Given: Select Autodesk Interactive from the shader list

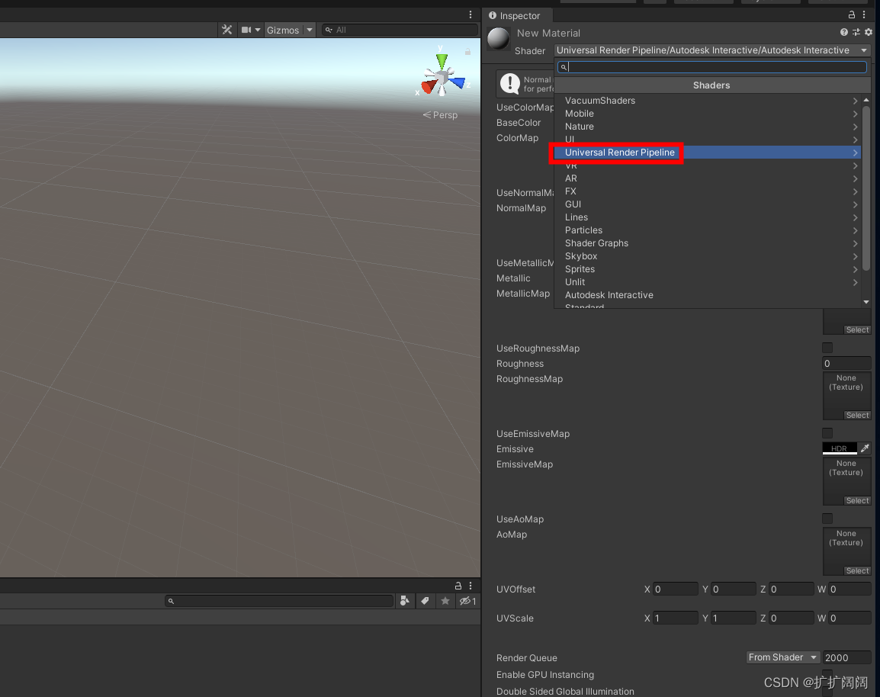Looking at the screenshot, I should point(609,295).
